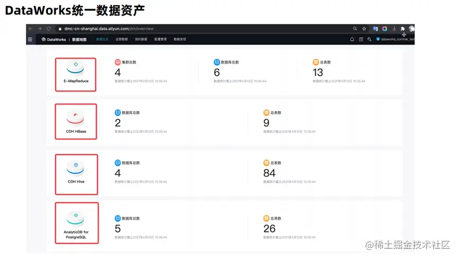Click the CDH Hive 数据库总数 icon
This screenshot has height=259, width=459.
(117, 163)
